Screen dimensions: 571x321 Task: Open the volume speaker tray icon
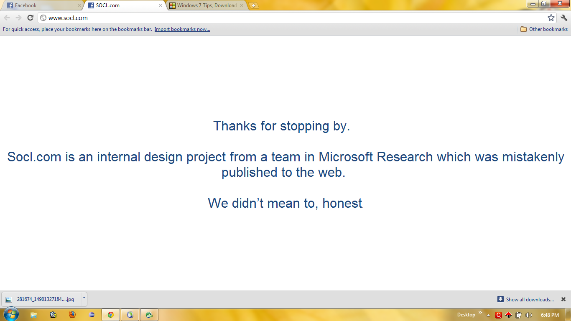[528, 315]
